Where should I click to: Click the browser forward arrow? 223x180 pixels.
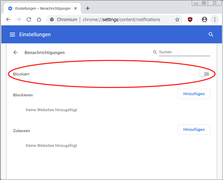click(19, 20)
